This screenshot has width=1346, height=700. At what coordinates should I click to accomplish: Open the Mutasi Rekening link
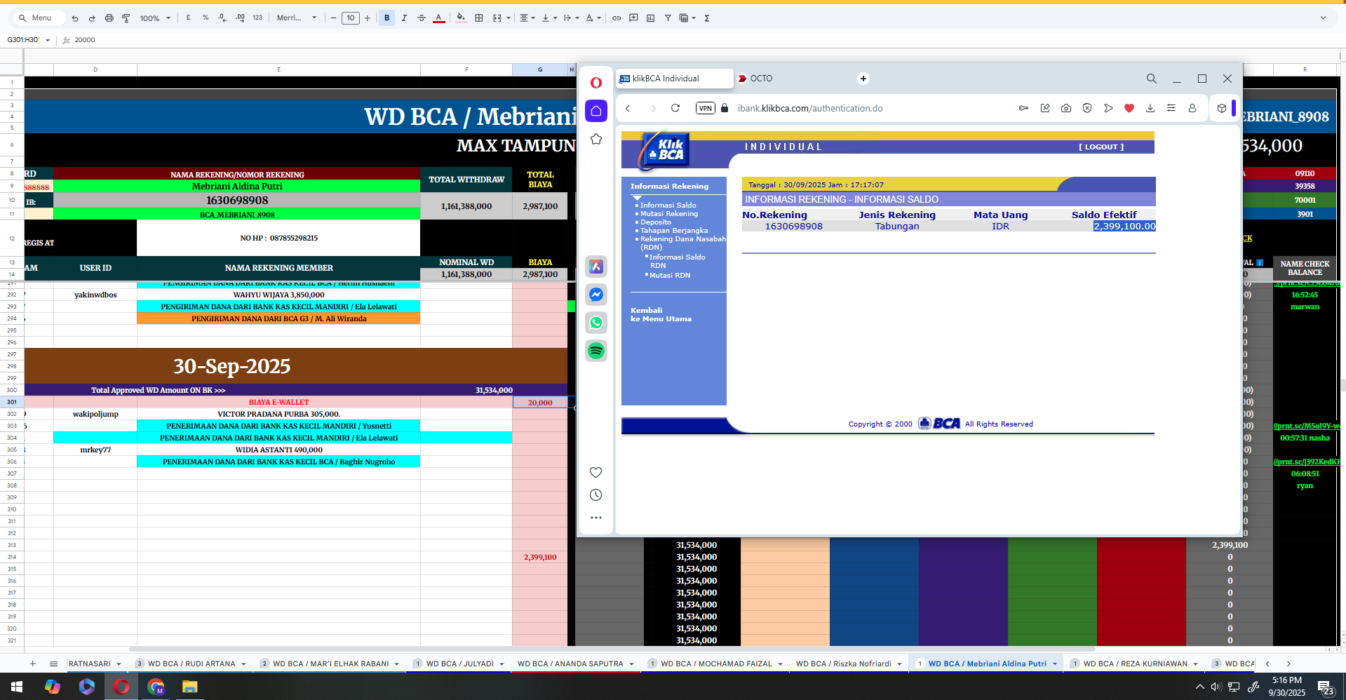coord(669,214)
